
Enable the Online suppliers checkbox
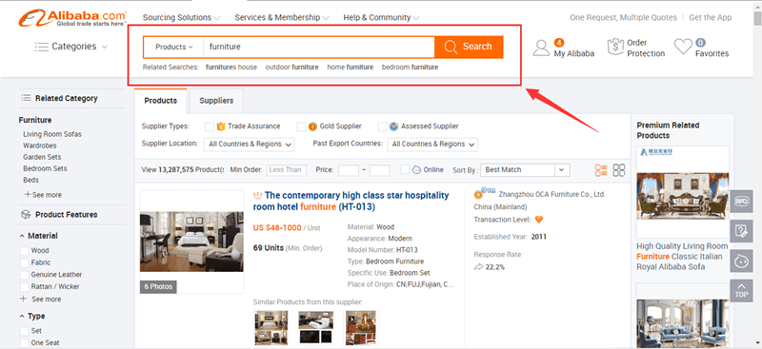[x=405, y=169]
